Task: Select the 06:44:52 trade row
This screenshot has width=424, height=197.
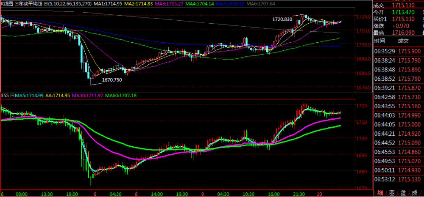Action: pyautogui.click(x=398, y=143)
